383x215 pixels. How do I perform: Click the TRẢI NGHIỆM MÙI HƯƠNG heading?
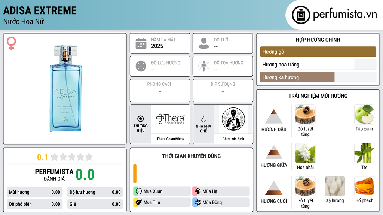coord(318,96)
